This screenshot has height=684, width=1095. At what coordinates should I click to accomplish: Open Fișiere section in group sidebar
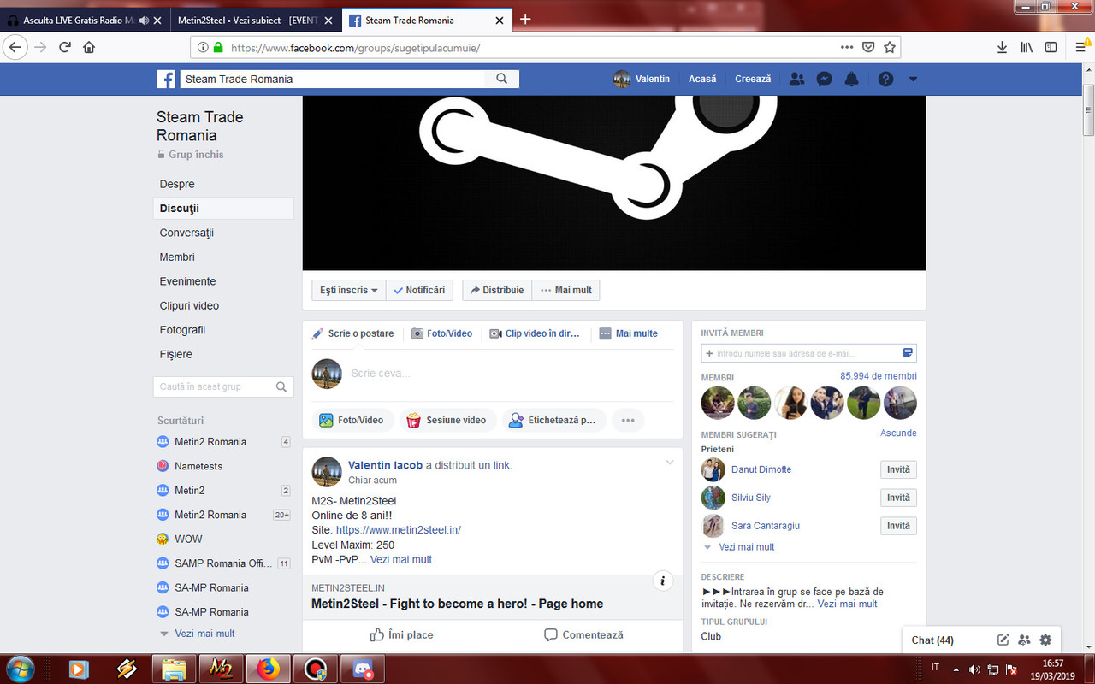tap(175, 354)
